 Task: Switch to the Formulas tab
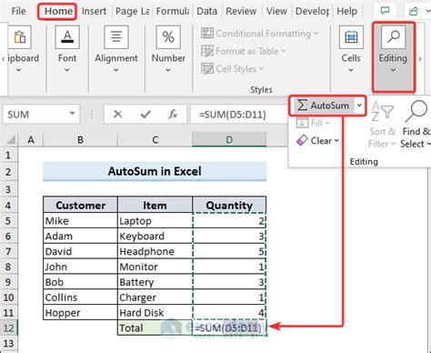(173, 11)
